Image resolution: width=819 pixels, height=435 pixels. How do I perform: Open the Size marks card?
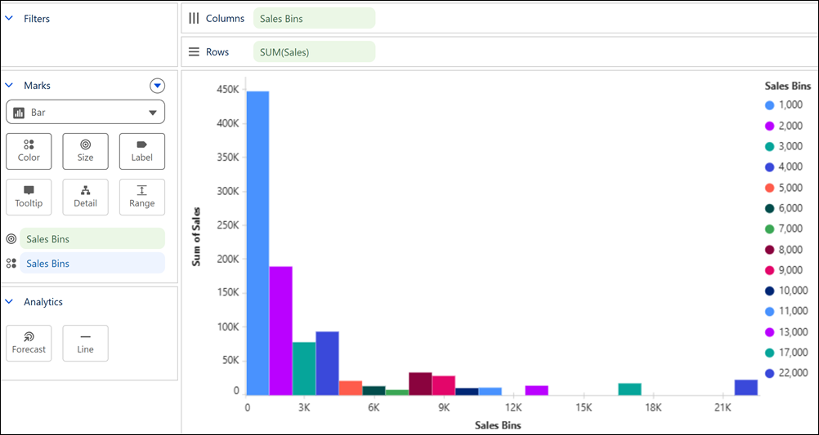pyautogui.click(x=85, y=151)
